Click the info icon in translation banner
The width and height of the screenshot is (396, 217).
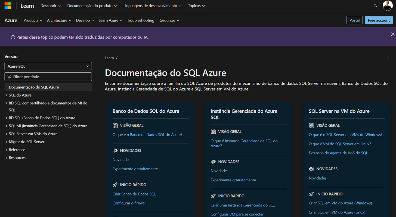(x=13, y=37)
